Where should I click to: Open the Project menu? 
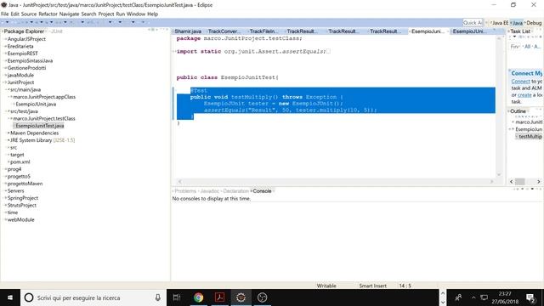[x=106, y=14]
